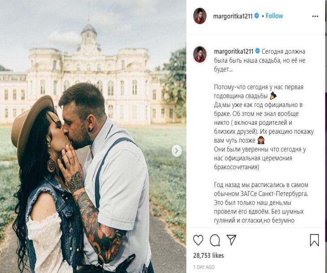Follow margoritka1211 account
The width and height of the screenshot is (327, 273).
click(274, 16)
